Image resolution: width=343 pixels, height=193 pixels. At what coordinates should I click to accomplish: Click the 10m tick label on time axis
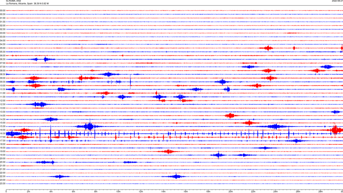coord(118,192)
